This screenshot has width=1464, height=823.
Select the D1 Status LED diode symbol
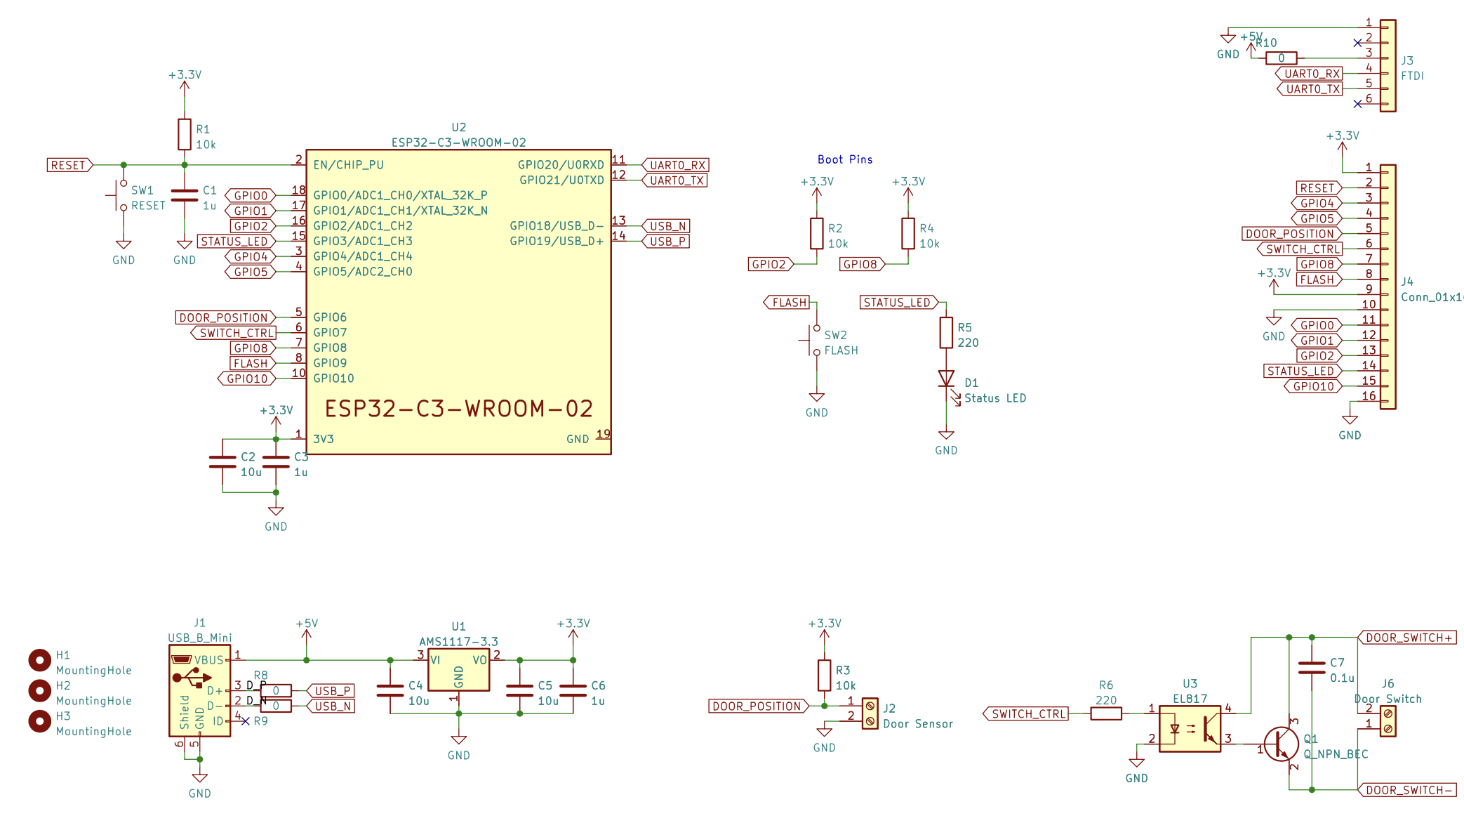(x=946, y=379)
